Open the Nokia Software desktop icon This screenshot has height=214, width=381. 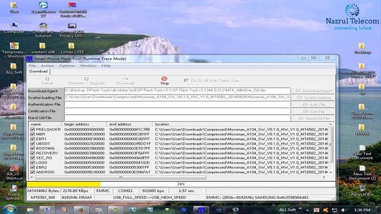point(14,193)
